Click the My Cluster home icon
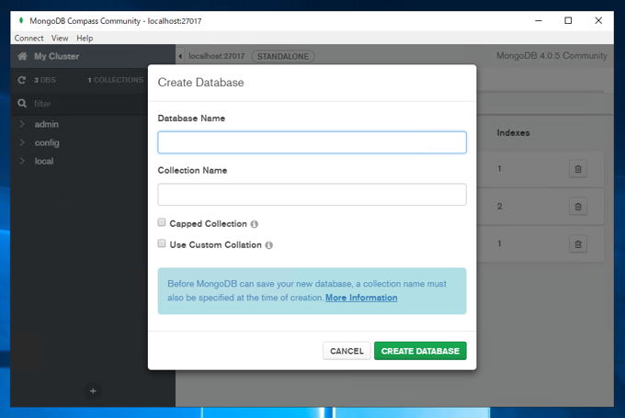This screenshot has height=418, width=625. tap(22, 56)
